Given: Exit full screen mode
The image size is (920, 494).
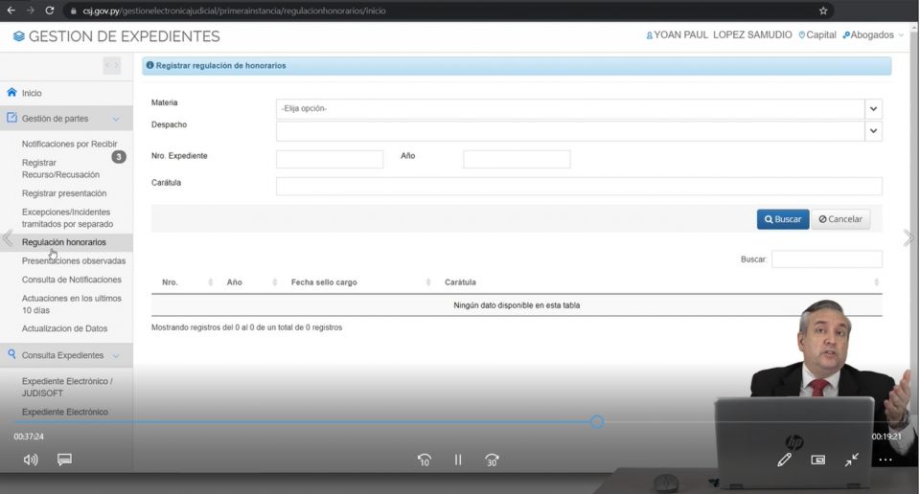Looking at the screenshot, I should (851, 460).
